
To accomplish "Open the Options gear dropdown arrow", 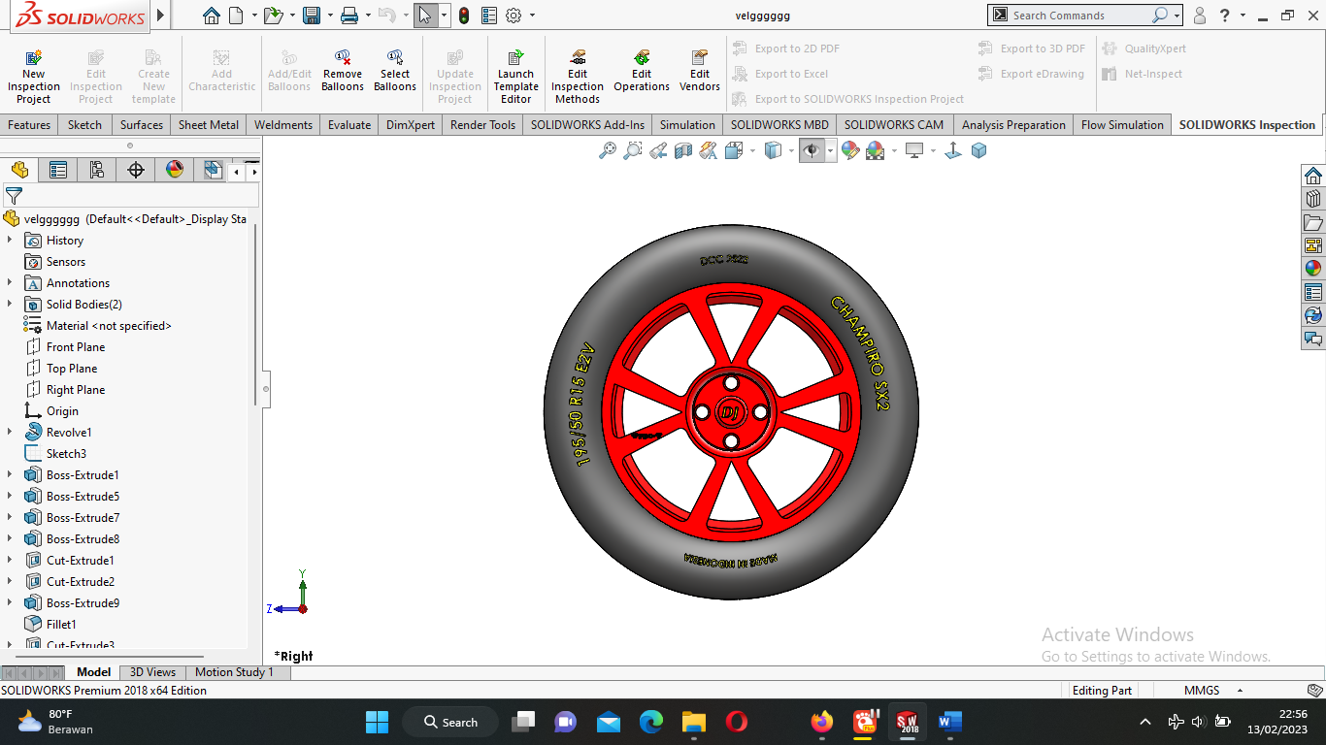I will tap(532, 16).
